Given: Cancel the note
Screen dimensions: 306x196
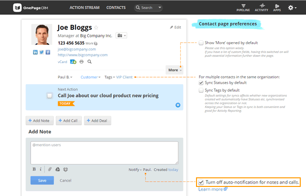Looking at the screenshot, I should pos(66,180).
